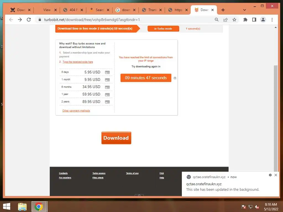Click the 09 minutes 47 seconds timer

point(146,78)
